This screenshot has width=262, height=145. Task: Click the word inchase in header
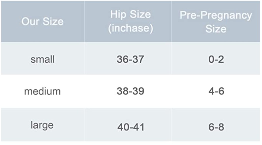130,28
